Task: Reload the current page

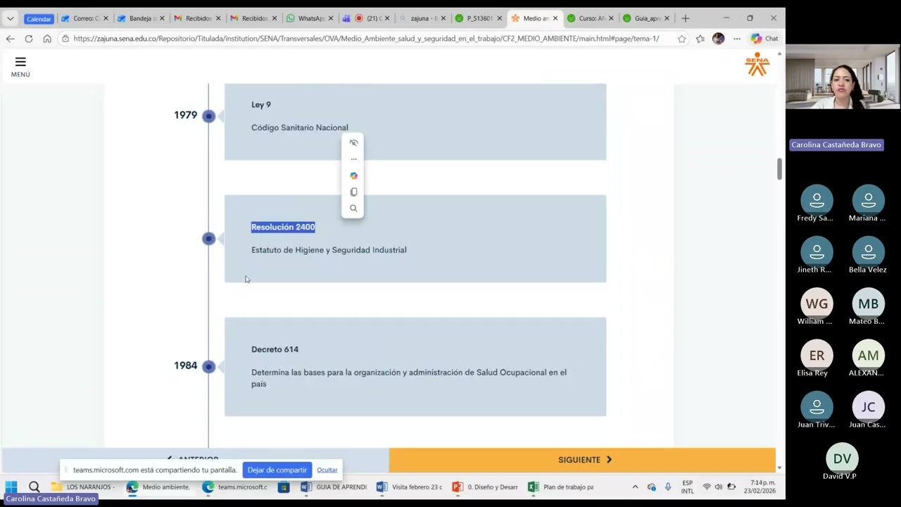Action: [x=28, y=39]
